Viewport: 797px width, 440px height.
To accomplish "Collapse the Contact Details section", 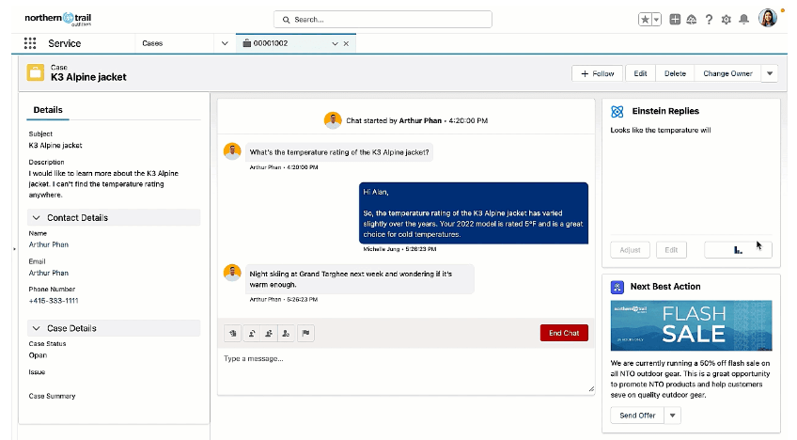I will [x=37, y=217].
